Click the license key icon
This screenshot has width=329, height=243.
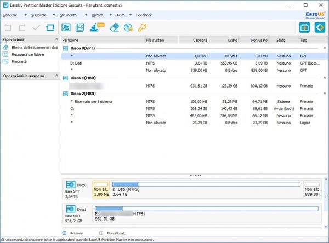pyautogui.click(x=142, y=27)
